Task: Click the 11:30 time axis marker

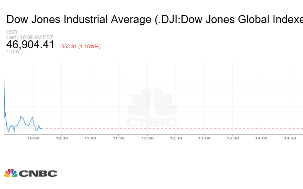Action: 119,138
